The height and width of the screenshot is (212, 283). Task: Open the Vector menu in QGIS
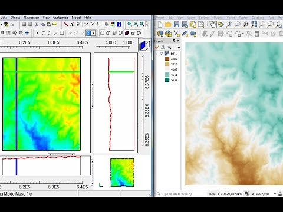(x=231, y=18)
